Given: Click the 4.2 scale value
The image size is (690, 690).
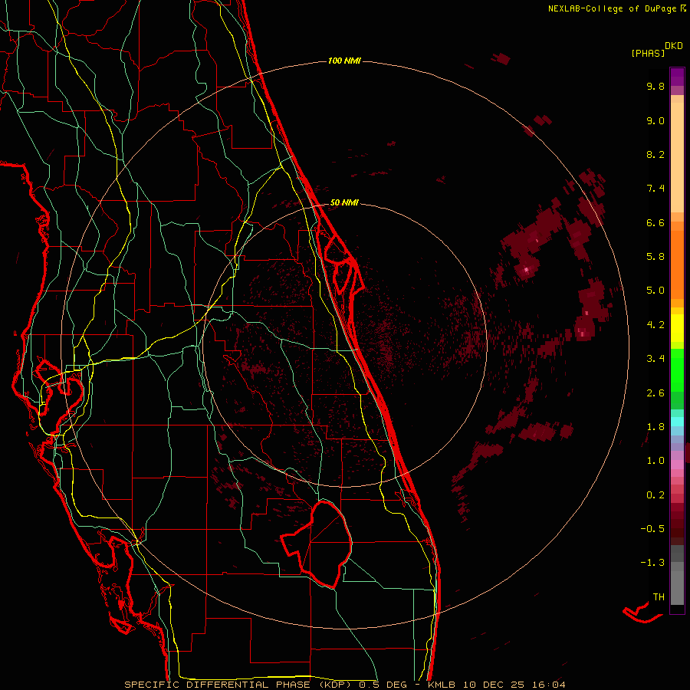Looking at the screenshot, I should (655, 325).
